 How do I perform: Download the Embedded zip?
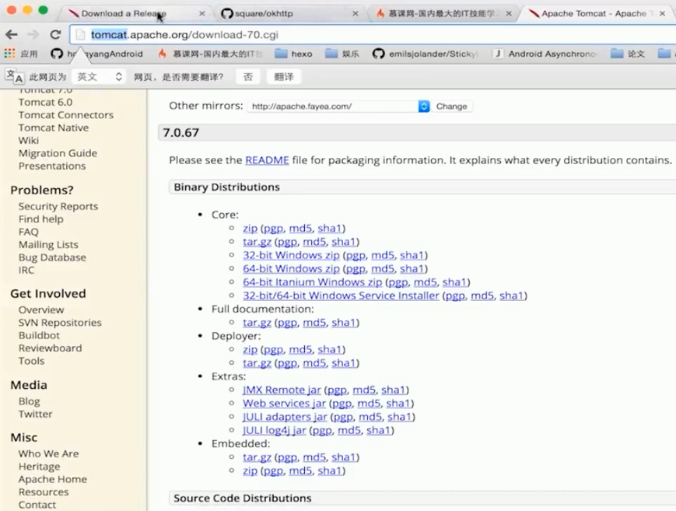pos(250,471)
